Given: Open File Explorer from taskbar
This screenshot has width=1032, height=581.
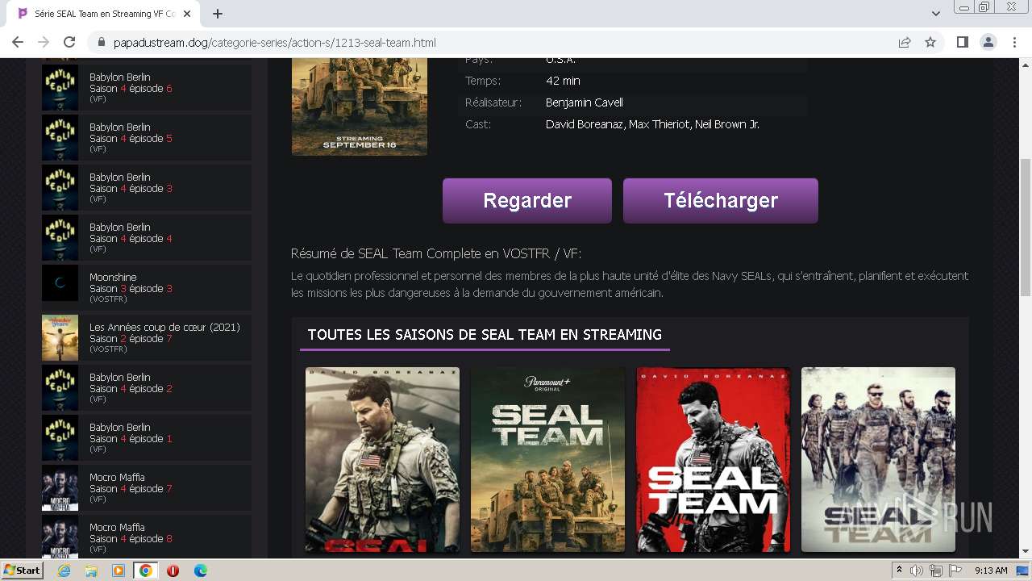Looking at the screenshot, I should tap(91, 571).
